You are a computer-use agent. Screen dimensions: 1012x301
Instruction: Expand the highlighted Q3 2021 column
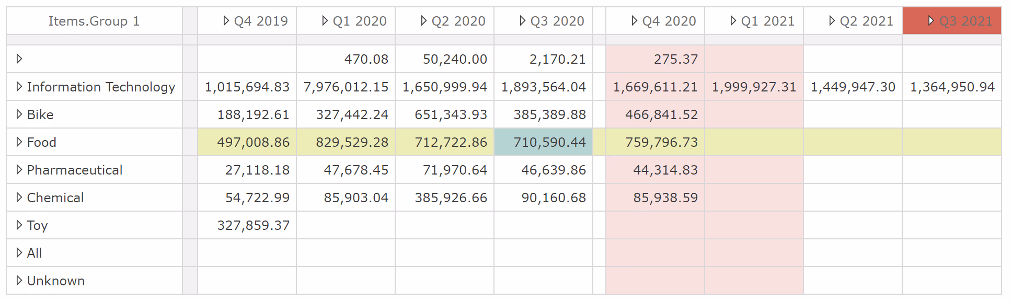[931, 21]
